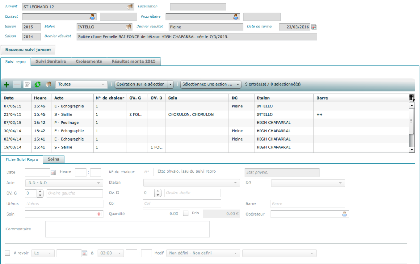
Task: Click red cross icon in Soin field
Action: point(99,214)
